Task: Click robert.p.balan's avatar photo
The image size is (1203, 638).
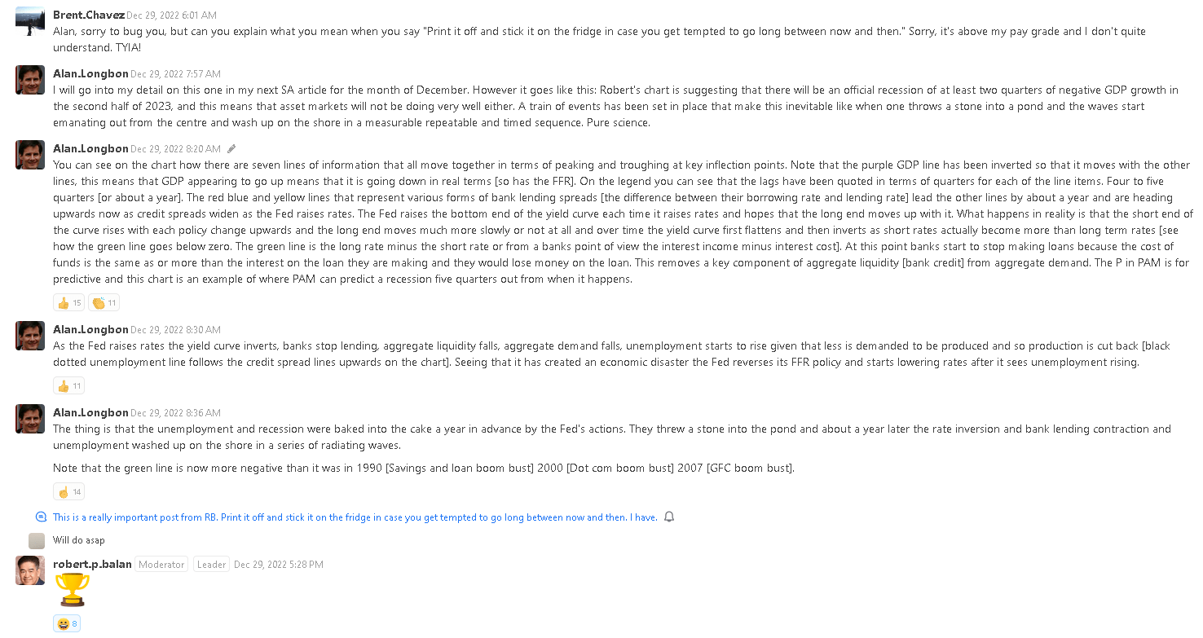Action: coord(30,570)
